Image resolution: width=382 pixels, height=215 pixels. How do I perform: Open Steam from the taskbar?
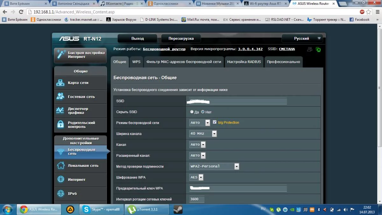(178, 210)
